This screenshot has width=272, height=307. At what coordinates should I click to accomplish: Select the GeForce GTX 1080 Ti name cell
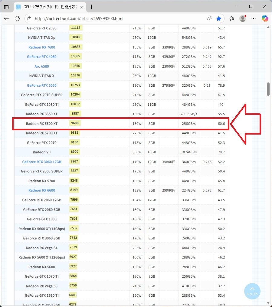42,105
